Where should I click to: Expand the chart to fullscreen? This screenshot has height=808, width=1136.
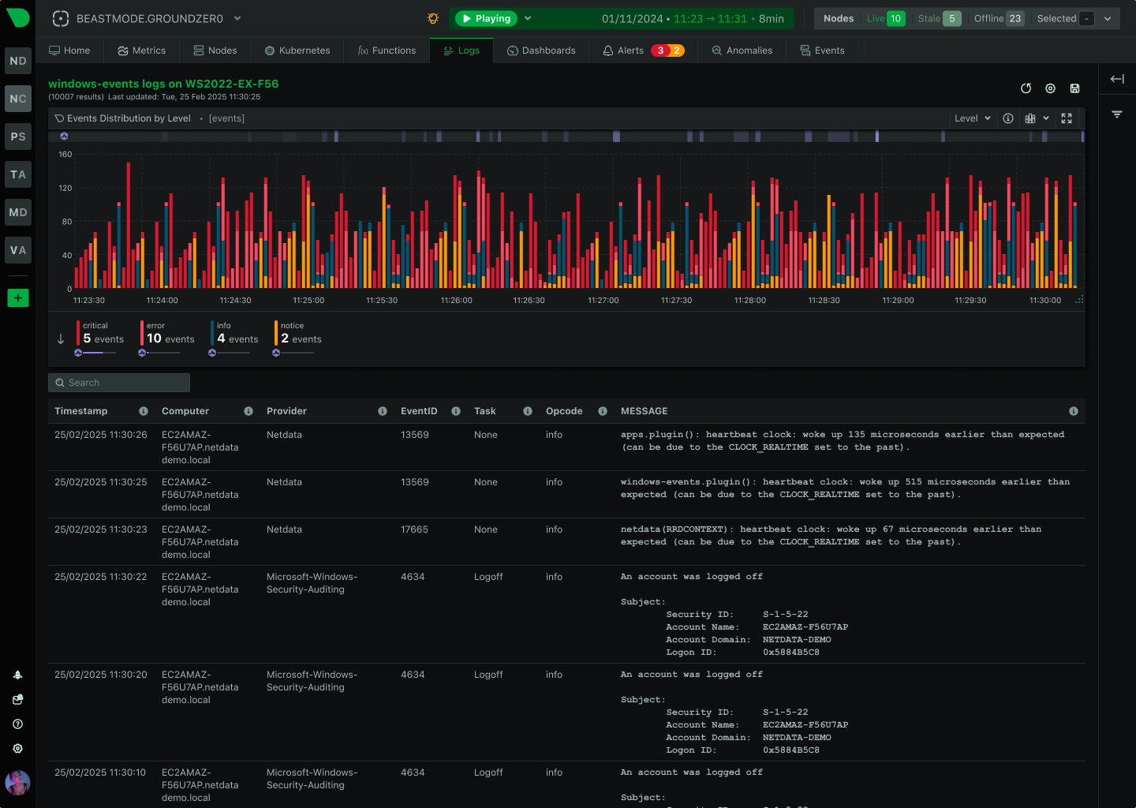(1067, 118)
